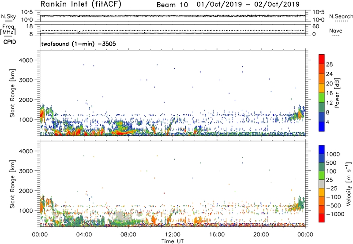Screen dimensions: 353x244
Task: Click the 28 dB label on power colorbar
Action: point(329,64)
